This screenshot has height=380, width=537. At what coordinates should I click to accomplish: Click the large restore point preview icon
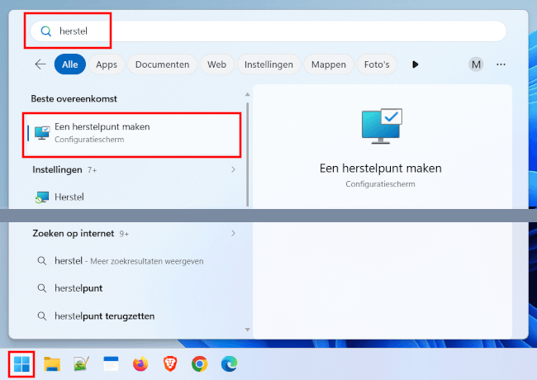[x=382, y=126]
